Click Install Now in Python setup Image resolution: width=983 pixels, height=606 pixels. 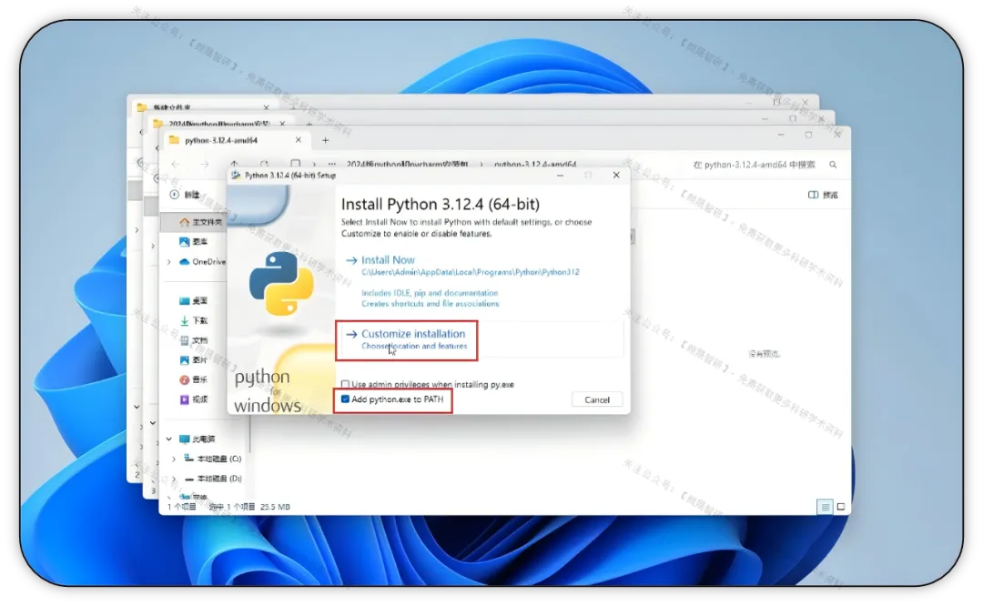pyautogui.click(x=388, y=259)
